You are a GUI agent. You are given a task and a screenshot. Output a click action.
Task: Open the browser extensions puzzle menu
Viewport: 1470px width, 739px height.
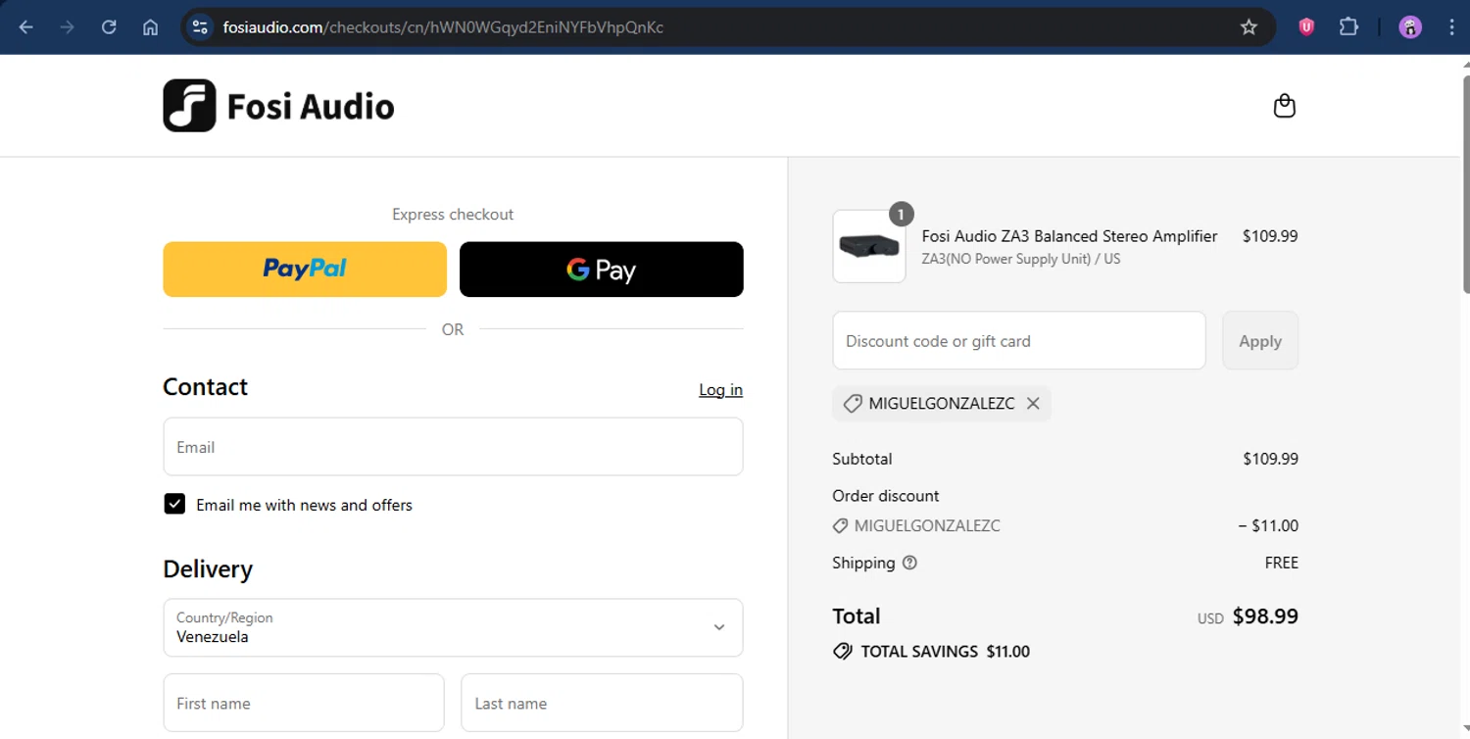click(1348, 27)
